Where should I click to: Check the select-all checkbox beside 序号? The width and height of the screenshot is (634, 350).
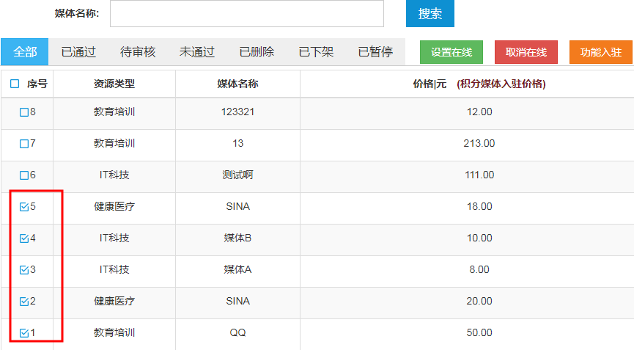[15, 84]
